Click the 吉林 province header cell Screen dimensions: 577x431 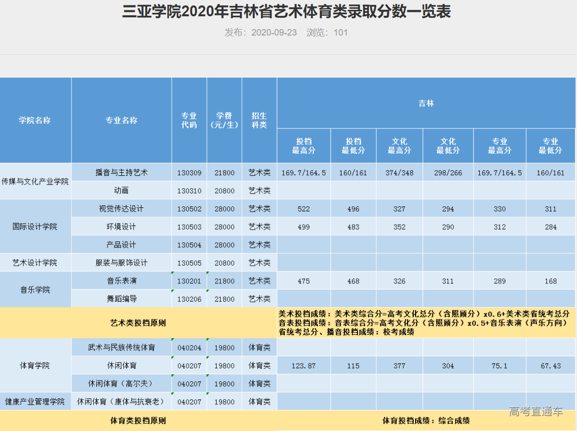[x=426, y=103]
